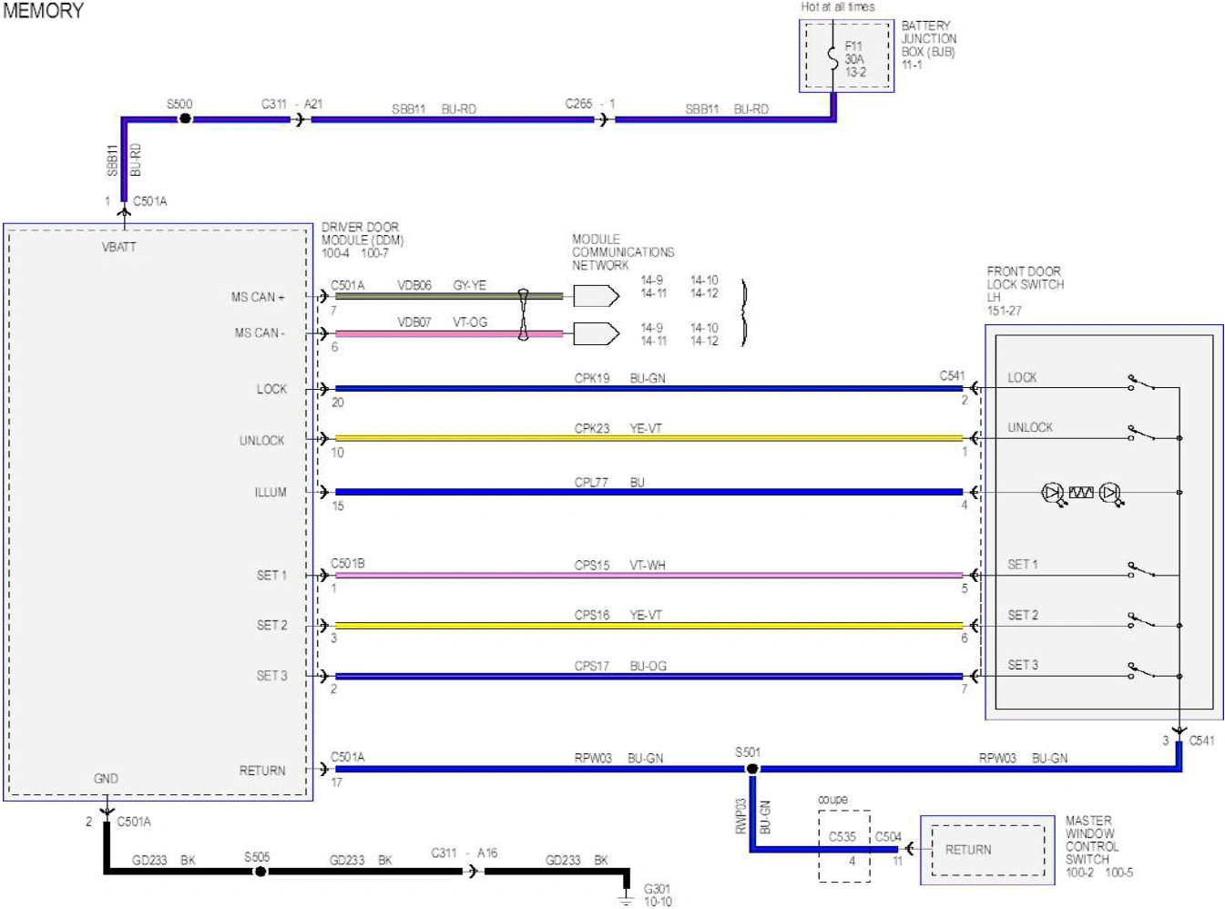Image resolution: width=1225 pixels, height=909 pixels.
Task: Click the twisted pair symbol on CAN wires
Action: coord(523,315)
